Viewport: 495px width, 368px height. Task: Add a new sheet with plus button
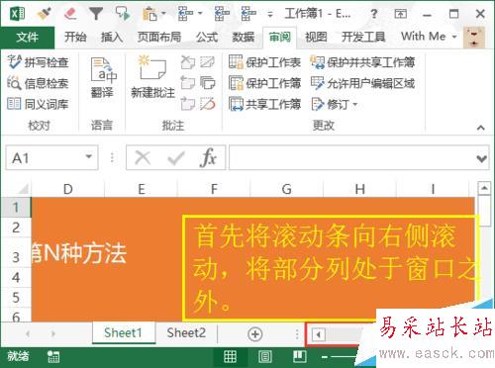point(254,334)
